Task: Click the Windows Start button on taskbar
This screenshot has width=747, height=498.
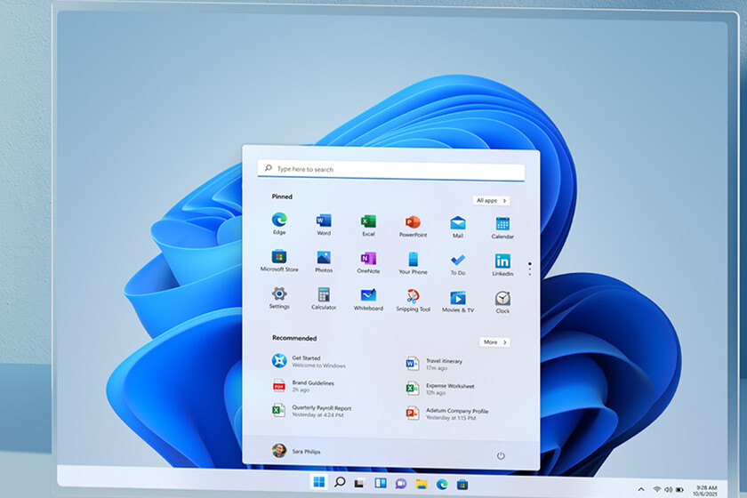Action: [318, 483]
